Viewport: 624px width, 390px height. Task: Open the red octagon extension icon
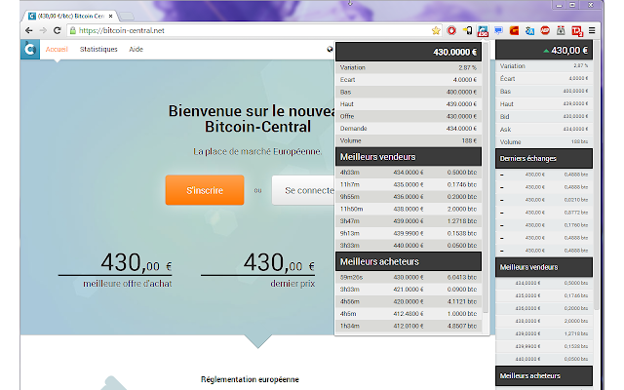(451, 30)
